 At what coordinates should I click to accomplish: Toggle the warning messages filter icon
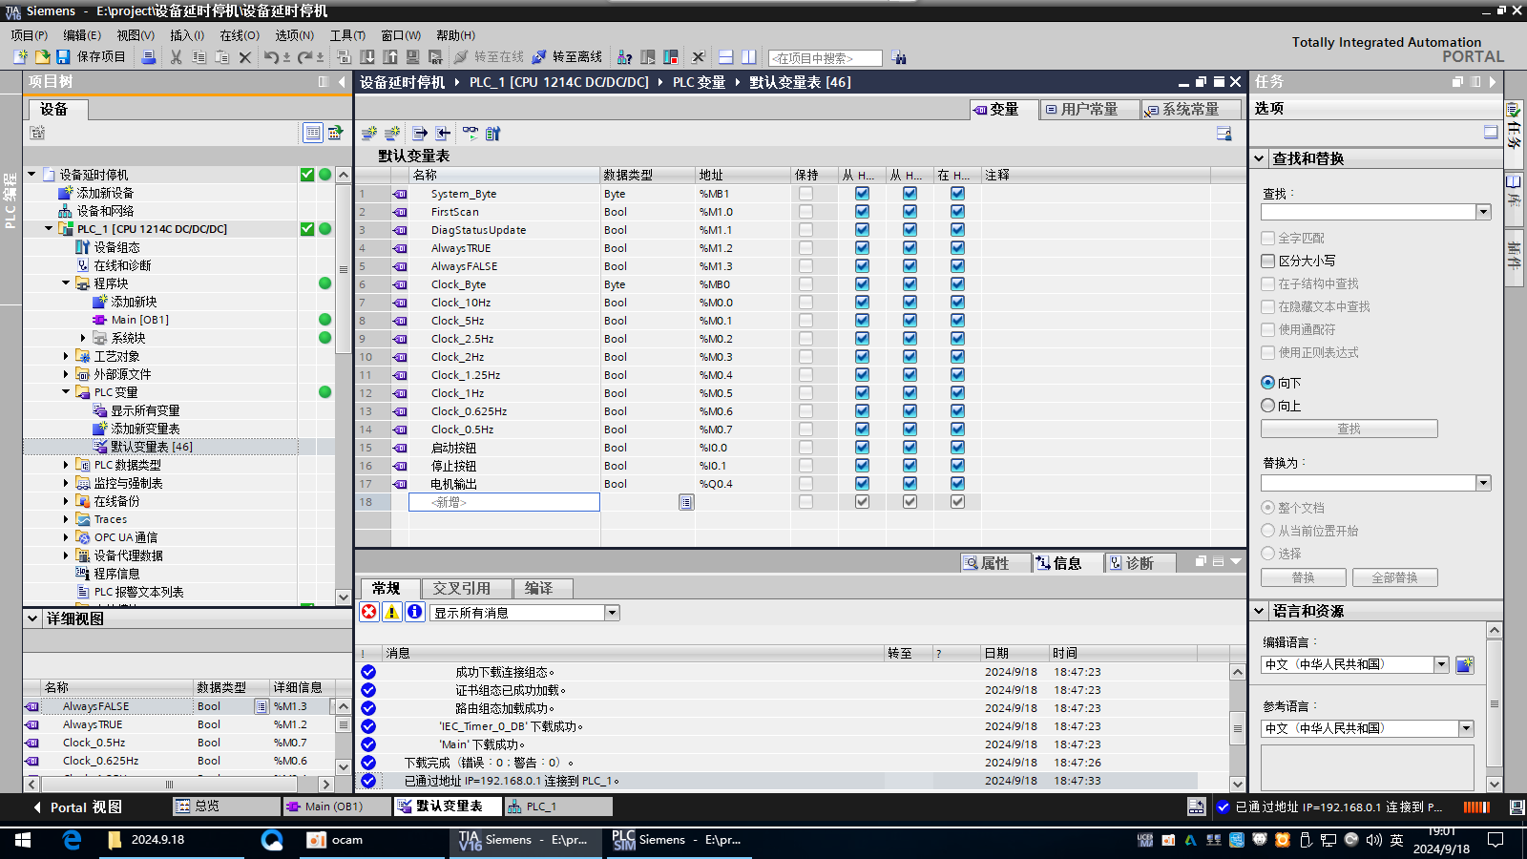[392, 612]
